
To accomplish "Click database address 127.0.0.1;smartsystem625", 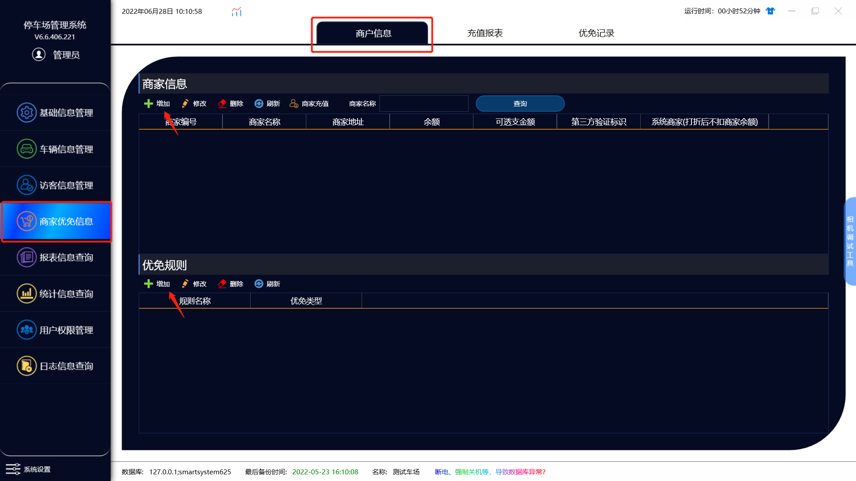I will 190,472.
